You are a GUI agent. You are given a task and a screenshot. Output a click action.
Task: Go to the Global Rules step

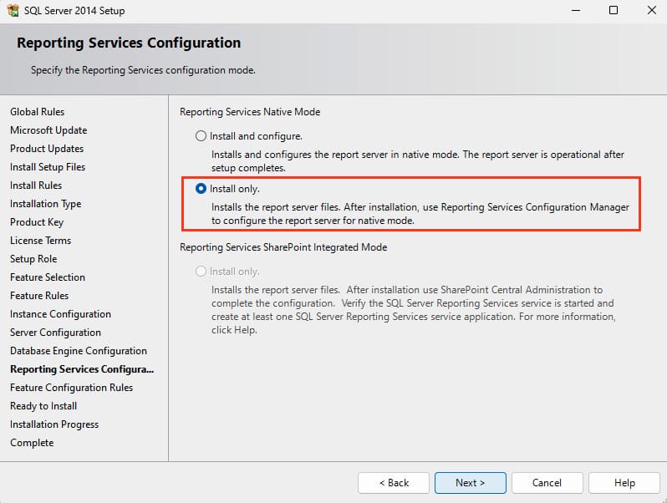point(37,112)
